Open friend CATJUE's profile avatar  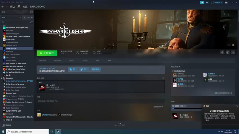174,74
